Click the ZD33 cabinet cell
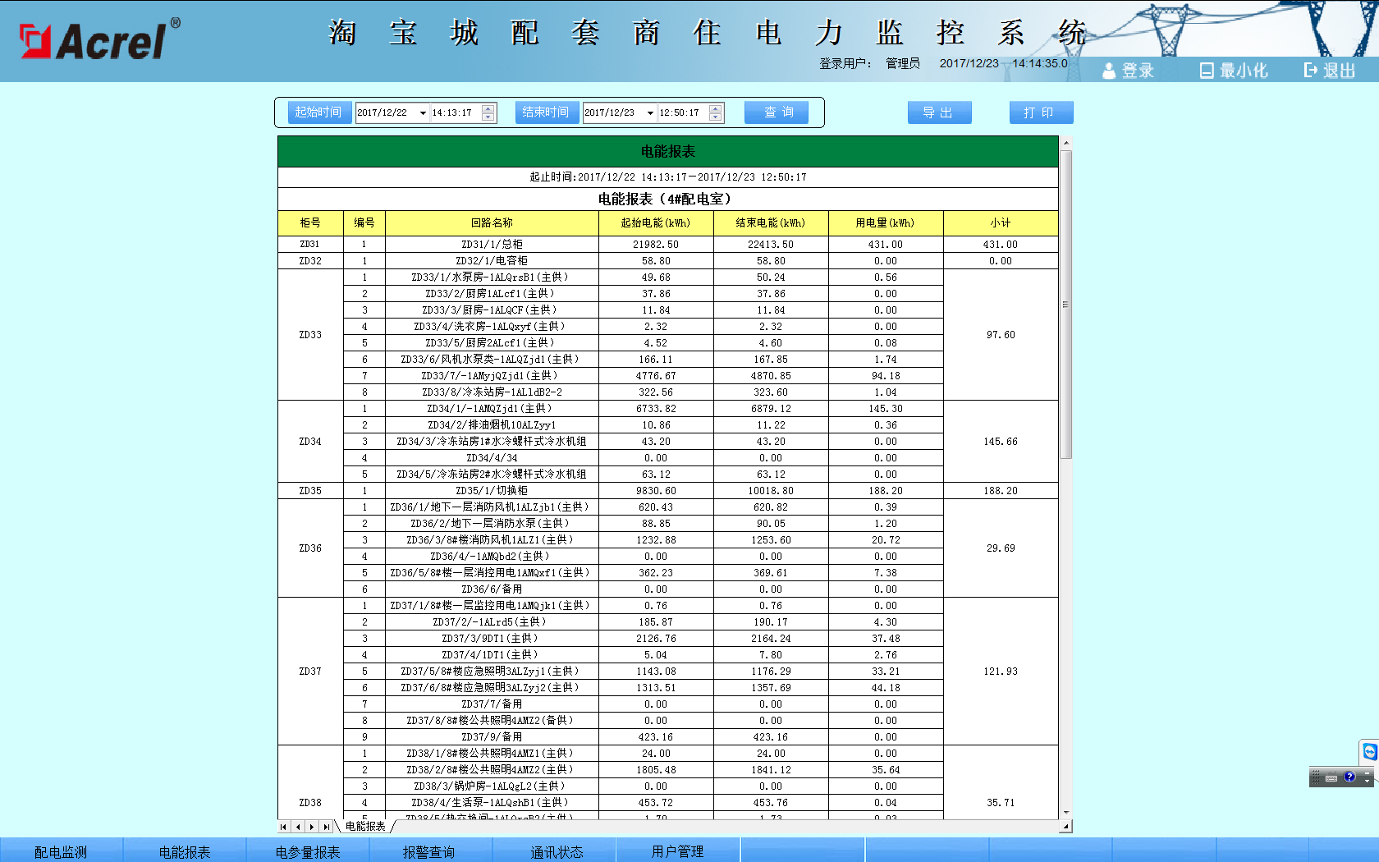 point(310,335)
